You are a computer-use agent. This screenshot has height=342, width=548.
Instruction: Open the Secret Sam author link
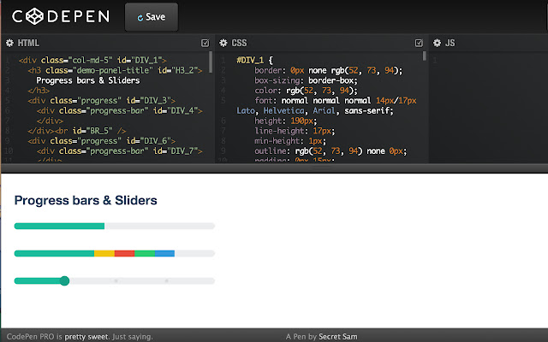[x=337, y=337]
